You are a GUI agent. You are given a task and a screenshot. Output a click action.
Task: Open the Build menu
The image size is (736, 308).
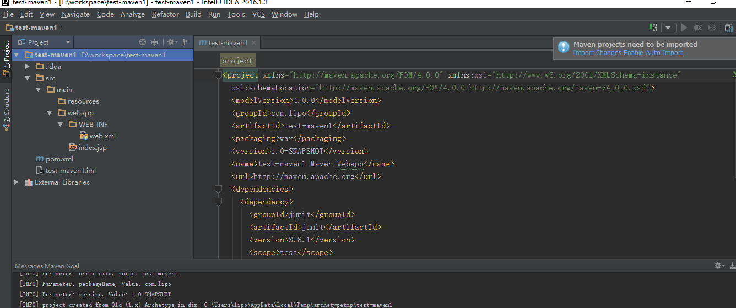coord(193,14)
